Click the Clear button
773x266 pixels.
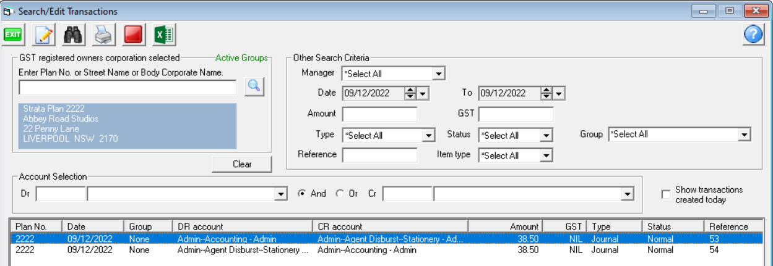pyautogui.click(x=242, y=164)
